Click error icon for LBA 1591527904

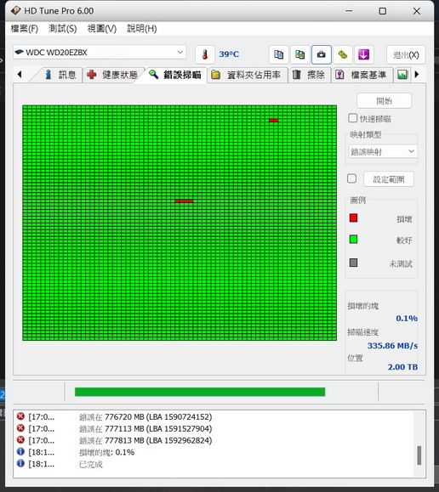coord(20,428)
